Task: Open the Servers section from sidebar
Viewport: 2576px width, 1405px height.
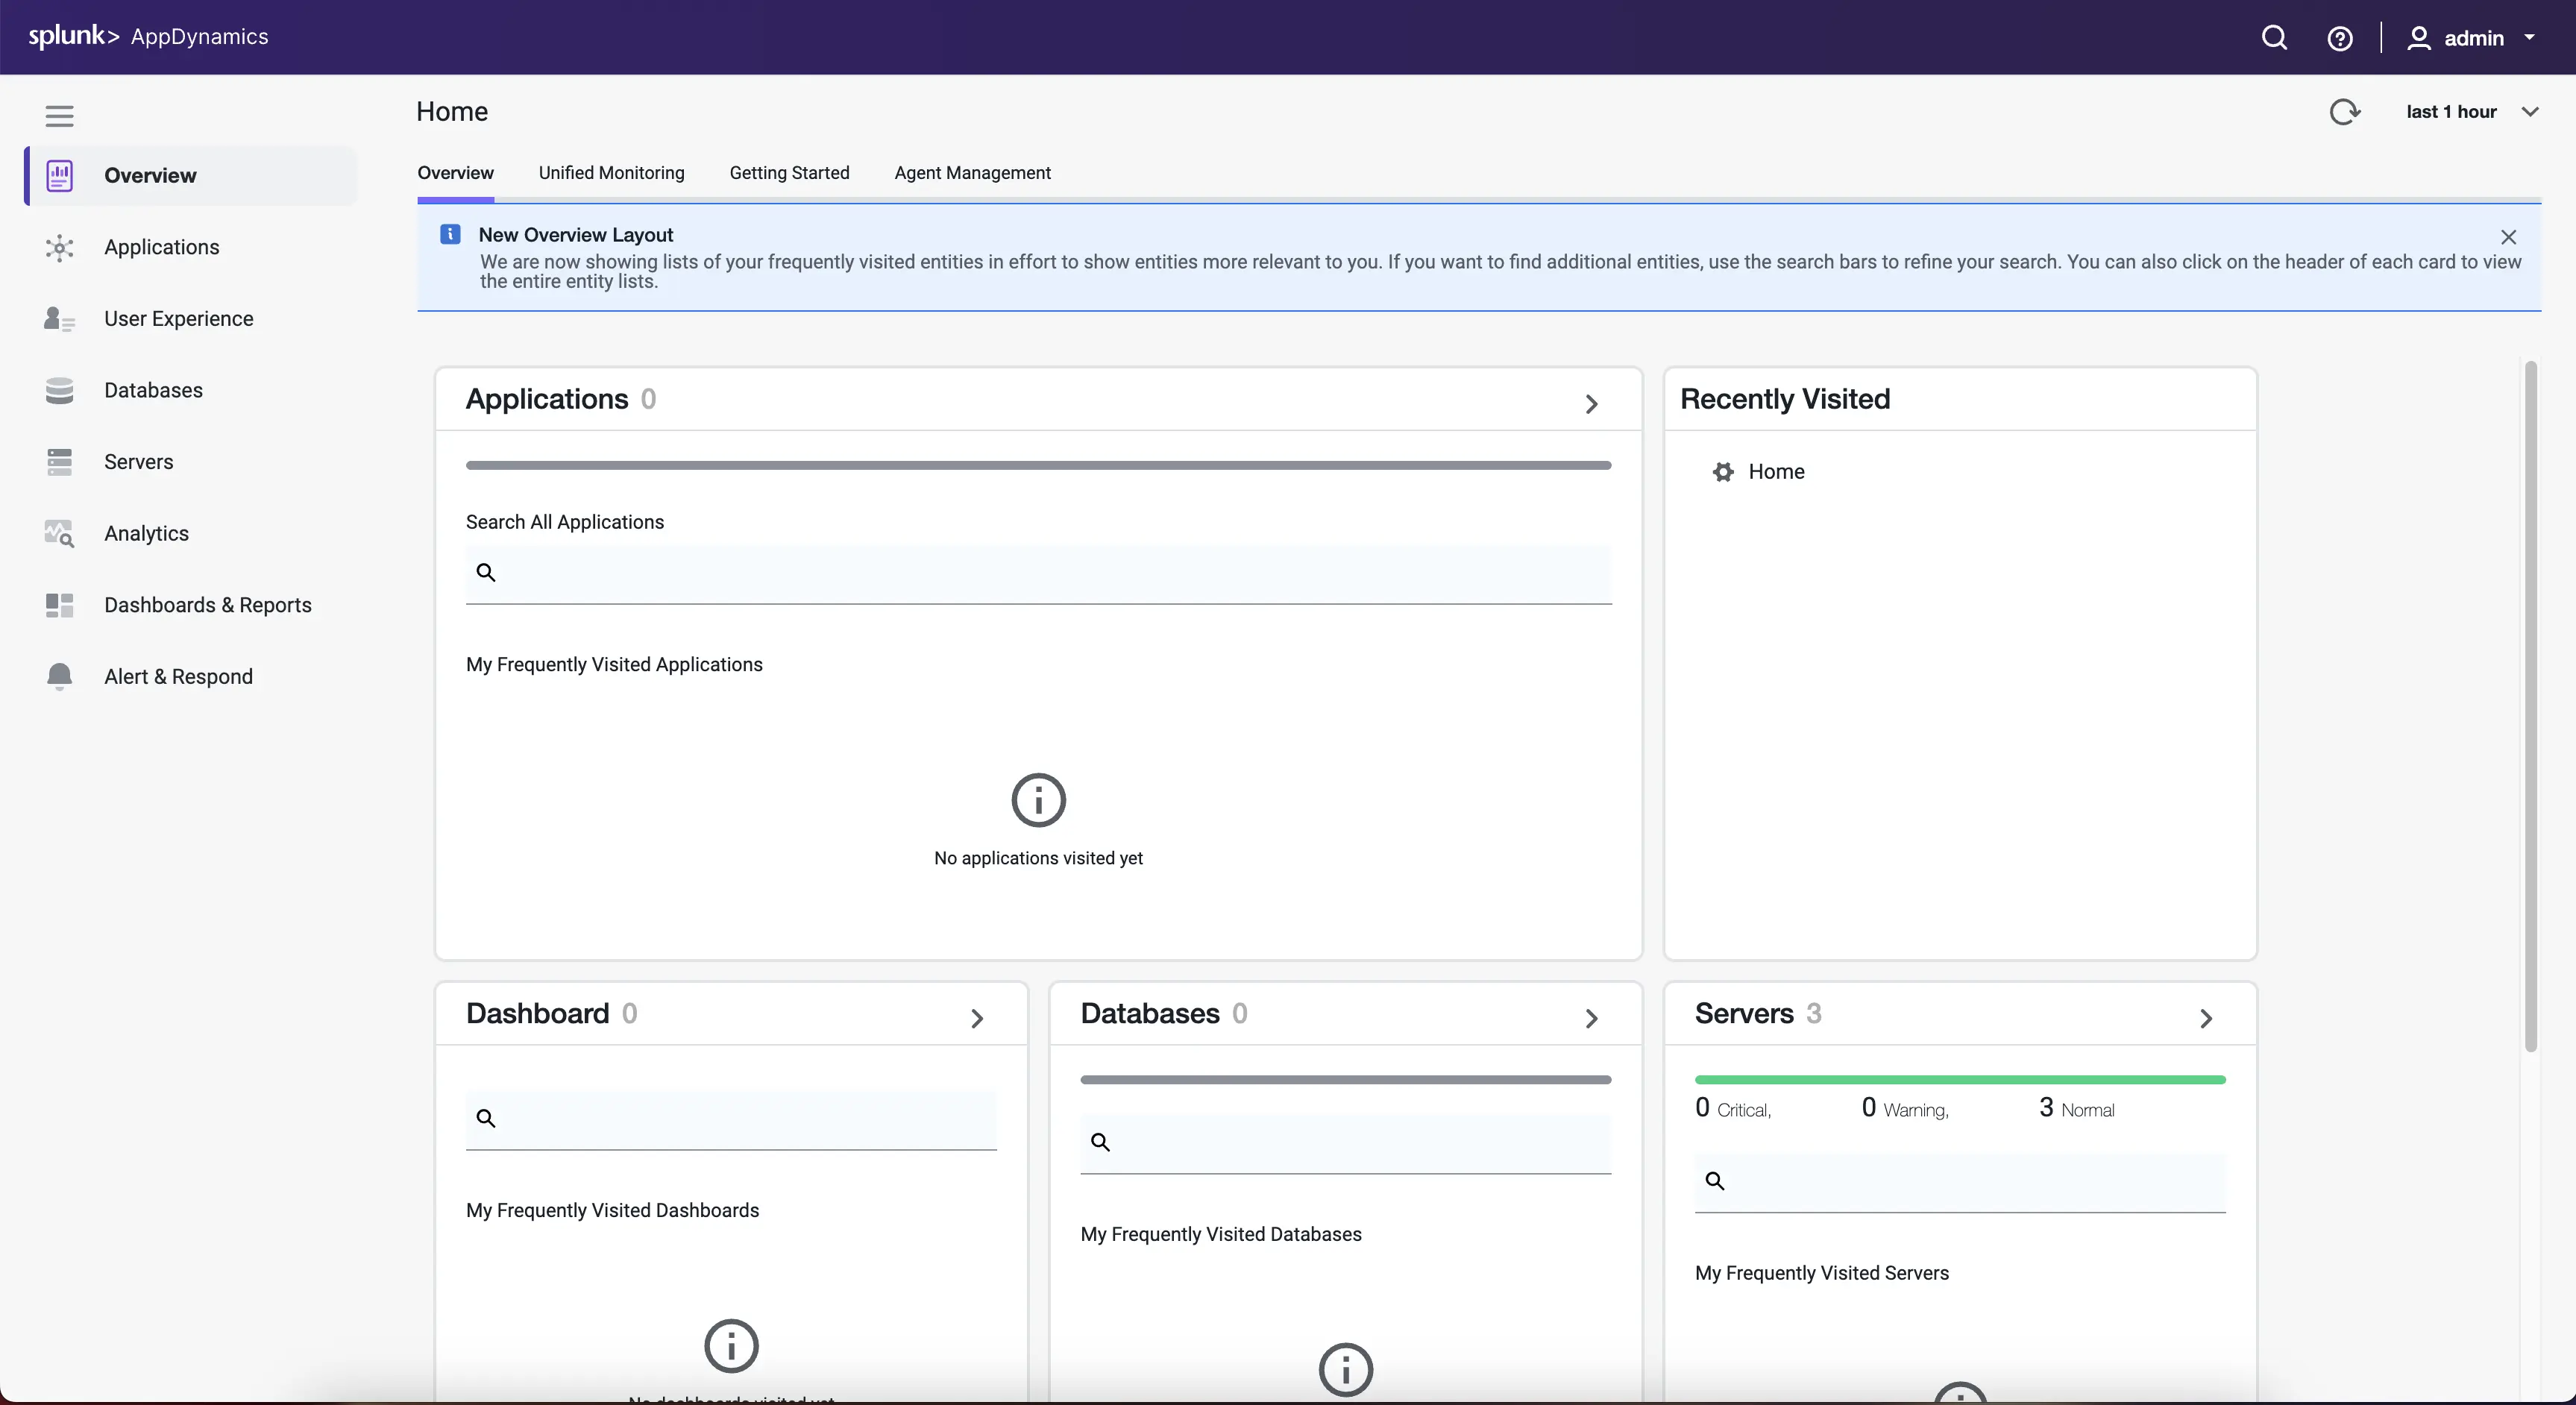Action: coord(60,461)
